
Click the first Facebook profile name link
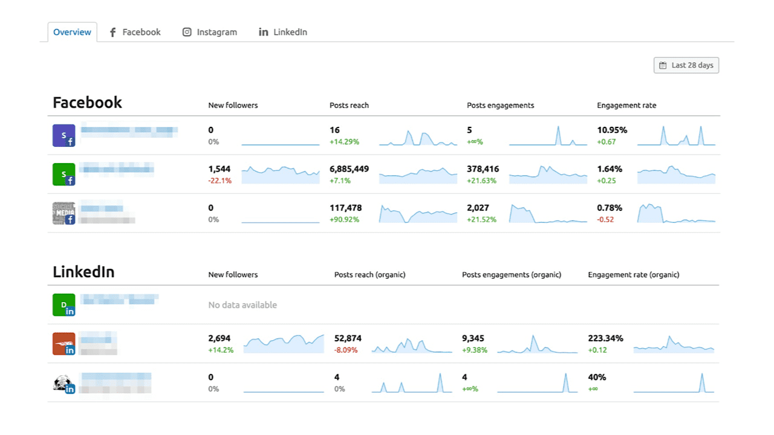click(128, 130)
